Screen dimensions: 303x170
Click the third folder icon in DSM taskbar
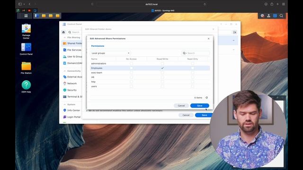point(58,16)
